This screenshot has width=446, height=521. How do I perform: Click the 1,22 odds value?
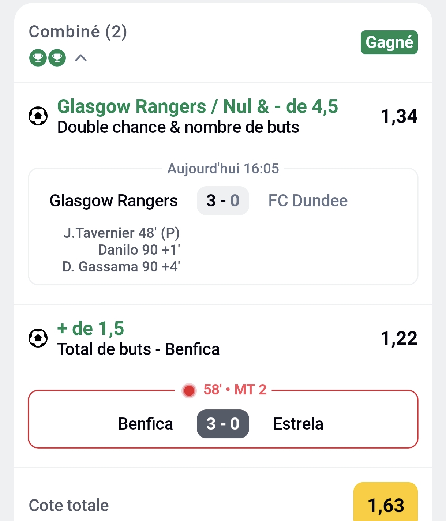tap(399, 338)
